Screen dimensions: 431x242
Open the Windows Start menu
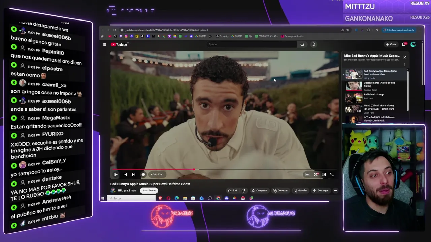tap(103, 198)
